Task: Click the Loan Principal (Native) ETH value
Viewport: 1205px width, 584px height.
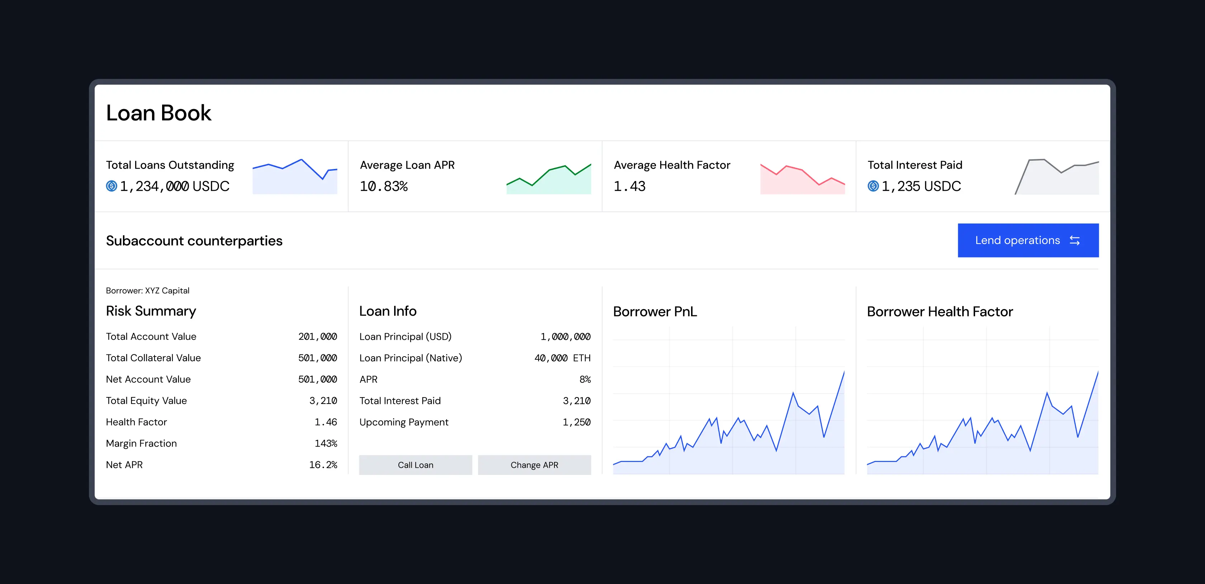Action: (x=562, y=358)
